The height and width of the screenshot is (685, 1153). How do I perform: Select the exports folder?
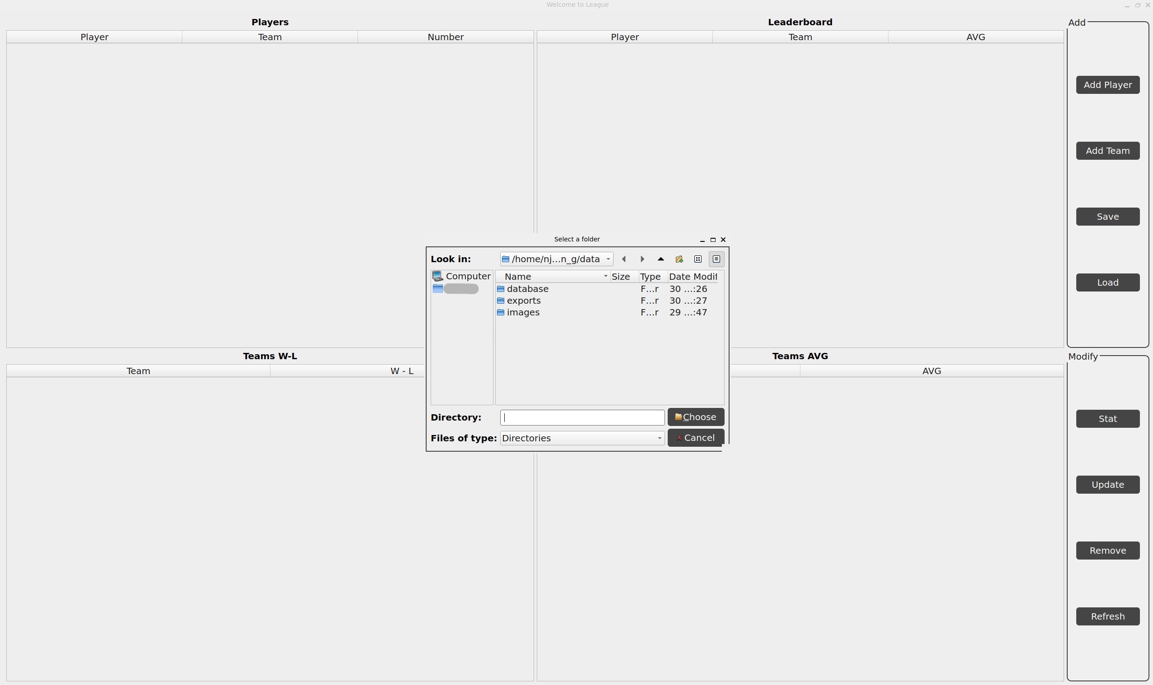tap(524, 301)
